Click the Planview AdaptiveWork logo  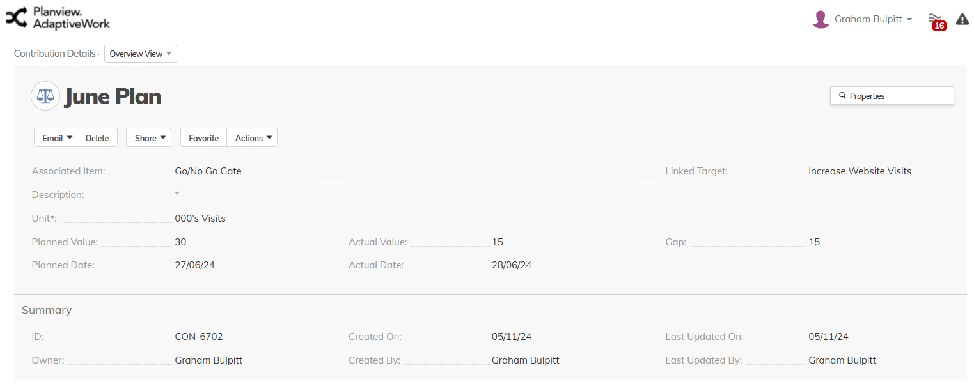[58, 18]
